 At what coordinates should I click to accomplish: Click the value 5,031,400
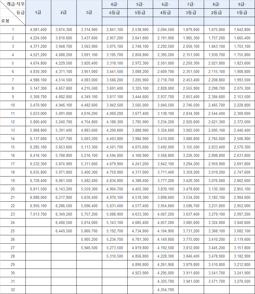(x=115, y=206)
